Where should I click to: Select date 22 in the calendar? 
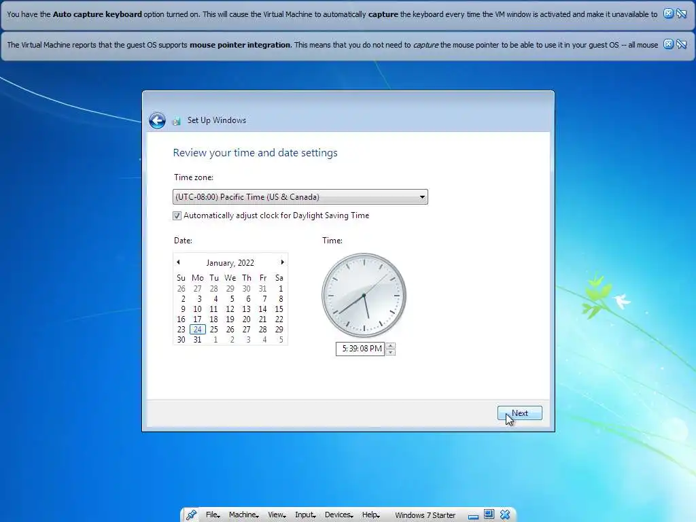click(279, 319)
